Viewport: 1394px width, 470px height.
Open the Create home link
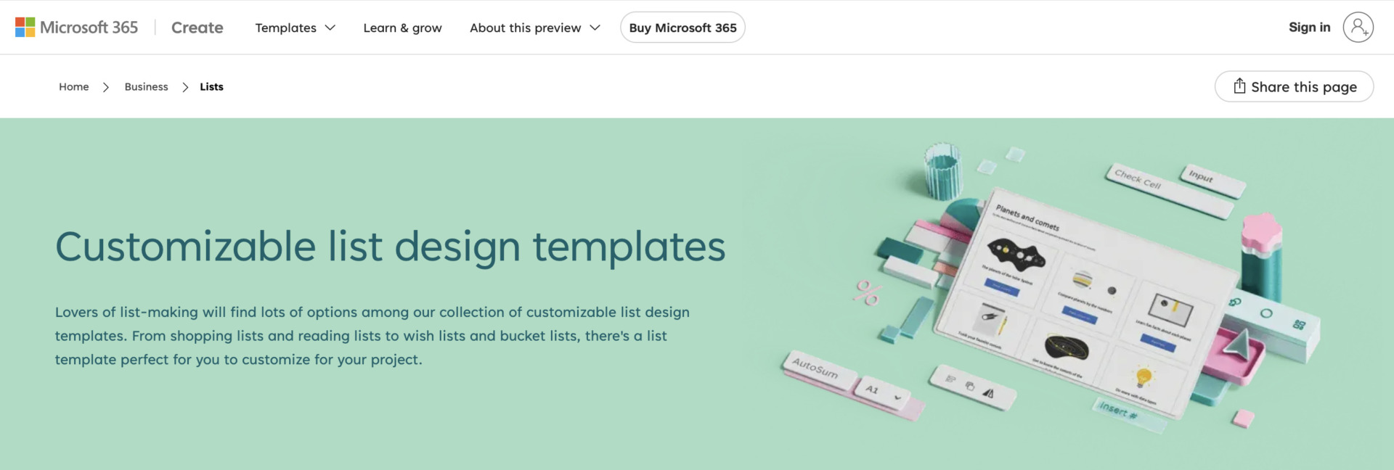point(197,28)
